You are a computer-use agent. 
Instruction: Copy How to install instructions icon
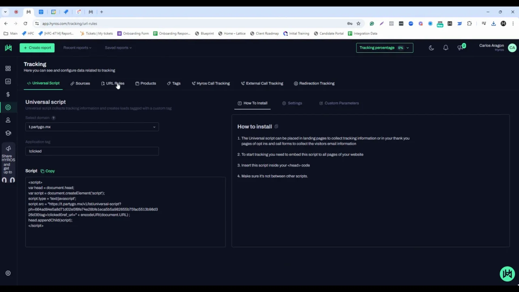pyautogui.click(x=277, y=127)
